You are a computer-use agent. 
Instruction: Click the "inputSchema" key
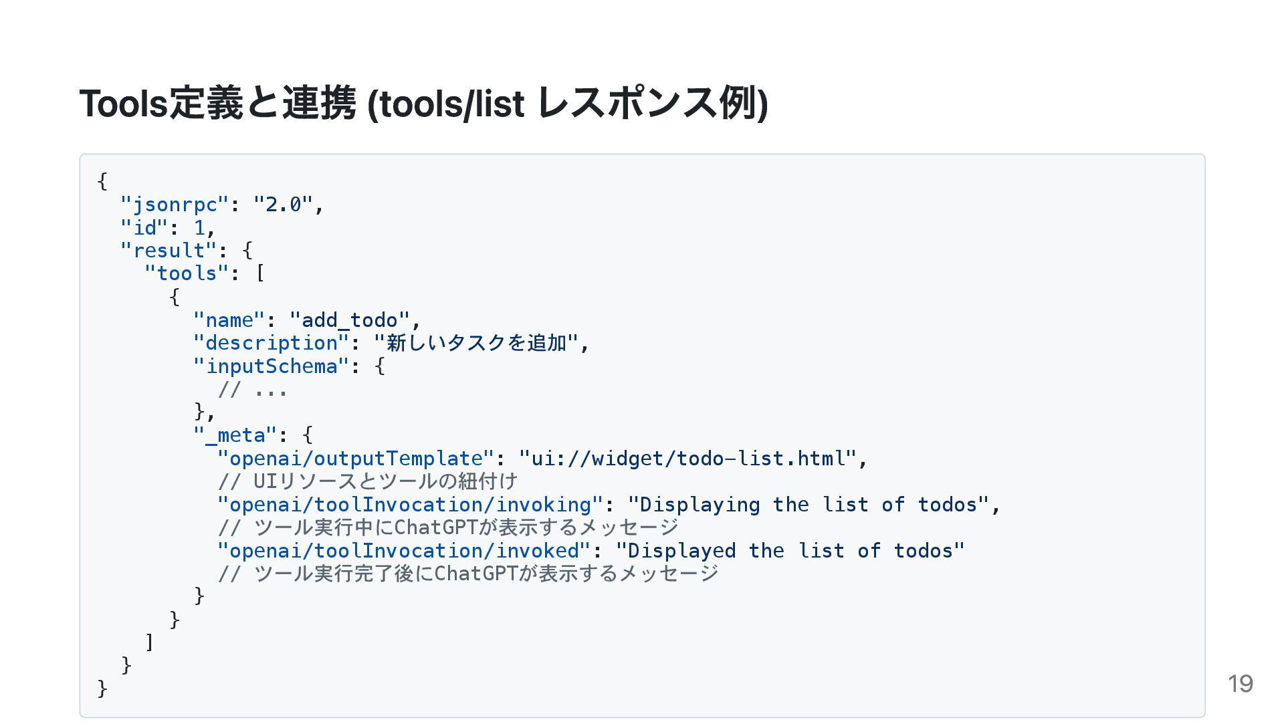pos(271,366)
